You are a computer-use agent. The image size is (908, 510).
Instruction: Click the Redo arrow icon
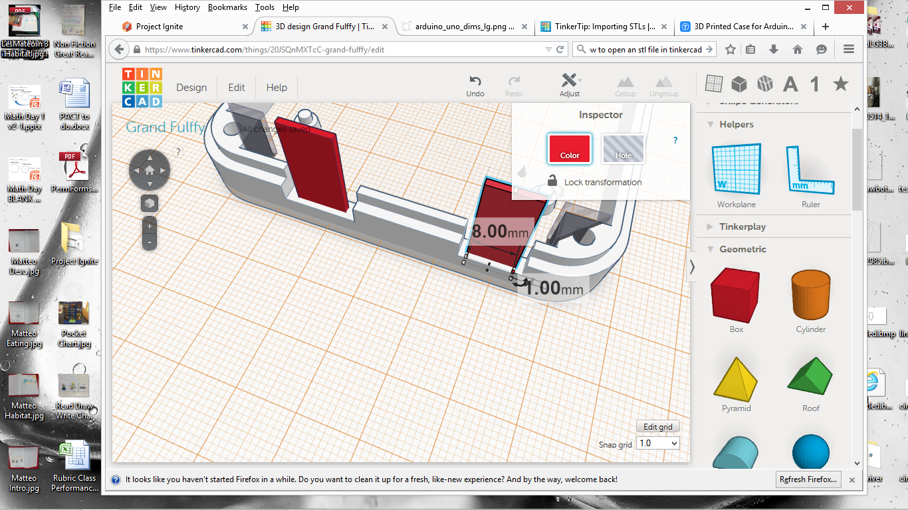tap(514, 80)
